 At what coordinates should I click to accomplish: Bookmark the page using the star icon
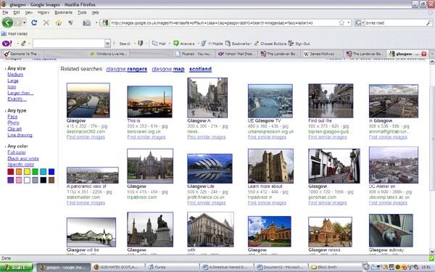(x=341, y=22)
